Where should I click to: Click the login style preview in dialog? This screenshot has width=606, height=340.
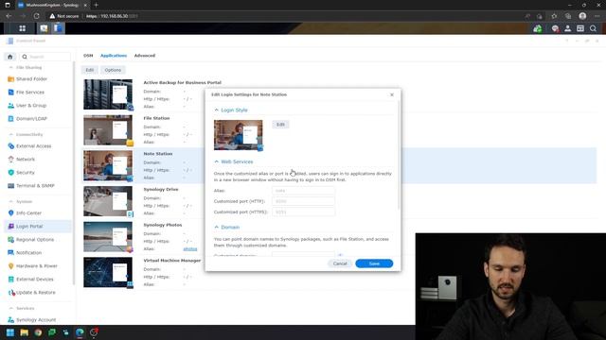pos(238,135)
